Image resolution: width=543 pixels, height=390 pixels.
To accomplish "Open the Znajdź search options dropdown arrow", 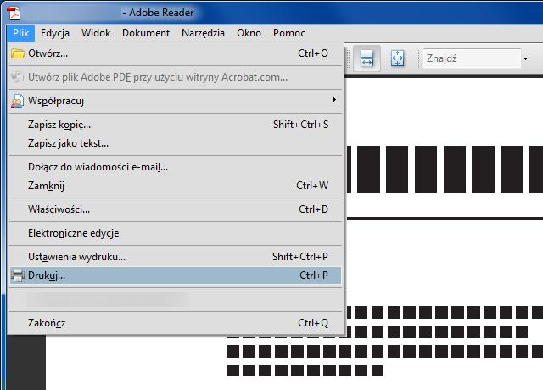I will (526, 58).
